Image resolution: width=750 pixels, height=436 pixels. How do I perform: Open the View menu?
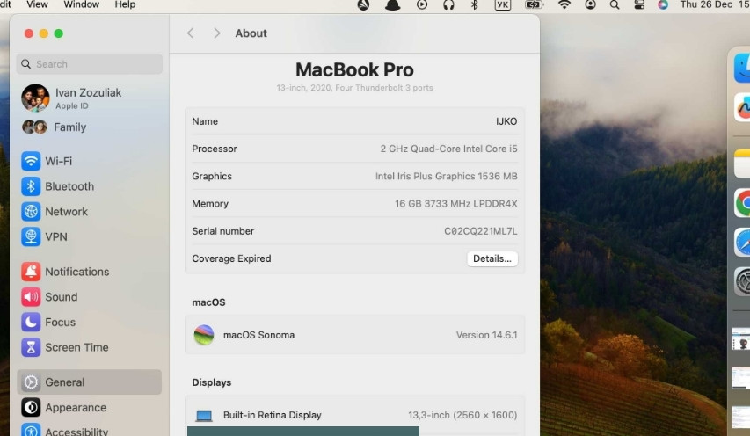click(x=37, y=4)
